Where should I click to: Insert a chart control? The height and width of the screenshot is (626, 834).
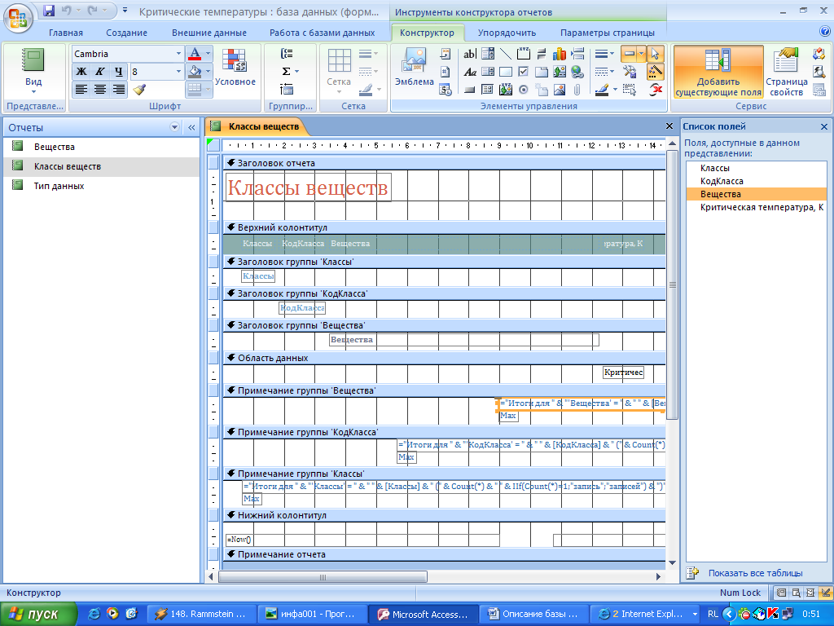click(559, 53)
